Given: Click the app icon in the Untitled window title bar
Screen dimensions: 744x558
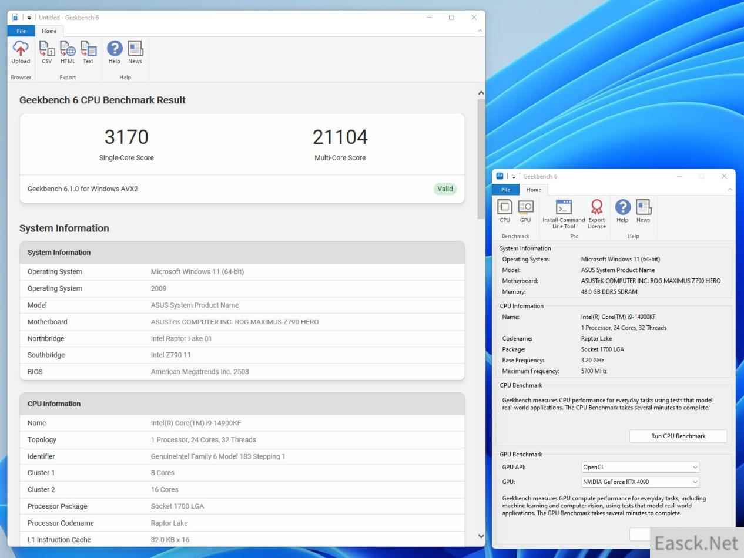Looking at the screenshot, I should point(15,18).
